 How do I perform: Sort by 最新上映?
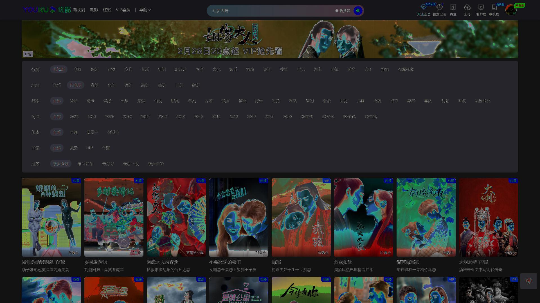pyautogui.click(x=131, y=164)
